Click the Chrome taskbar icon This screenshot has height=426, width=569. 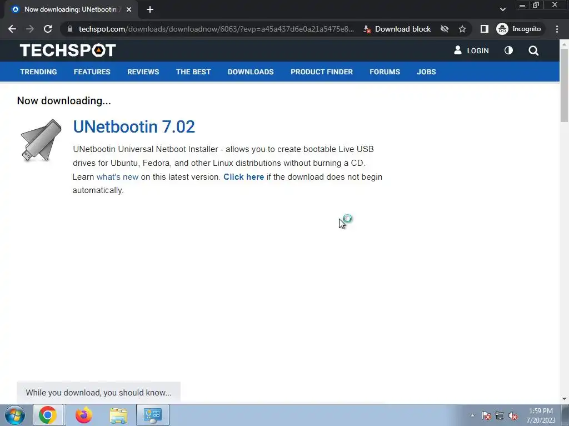tap(48, 415)
